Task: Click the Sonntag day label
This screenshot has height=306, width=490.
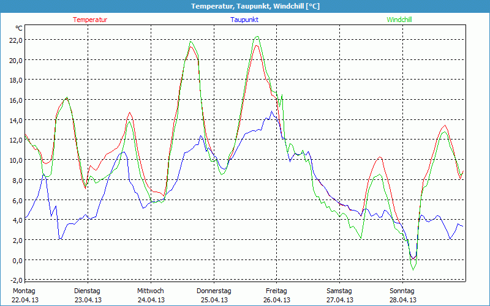Action: (402, 291)
